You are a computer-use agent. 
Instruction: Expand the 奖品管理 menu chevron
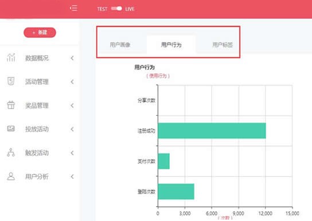coord(72,105)
